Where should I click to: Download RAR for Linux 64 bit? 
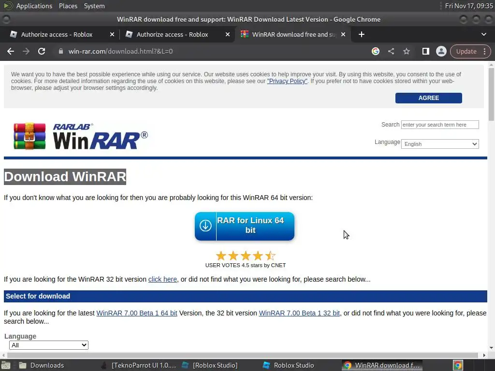[244, 226]
